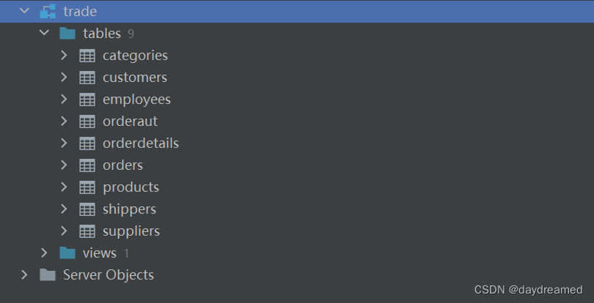594x303 pixels.
Task: Click the products table icon
Action: (x=87, y=187)
